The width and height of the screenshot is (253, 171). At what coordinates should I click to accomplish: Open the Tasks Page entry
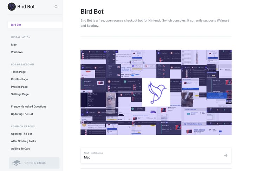[x=18, y=72]
